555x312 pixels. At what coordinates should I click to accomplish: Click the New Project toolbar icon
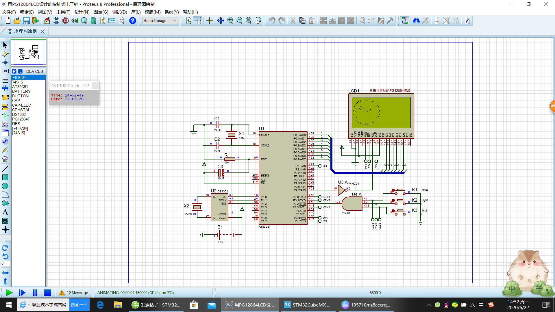click(8, 21)
